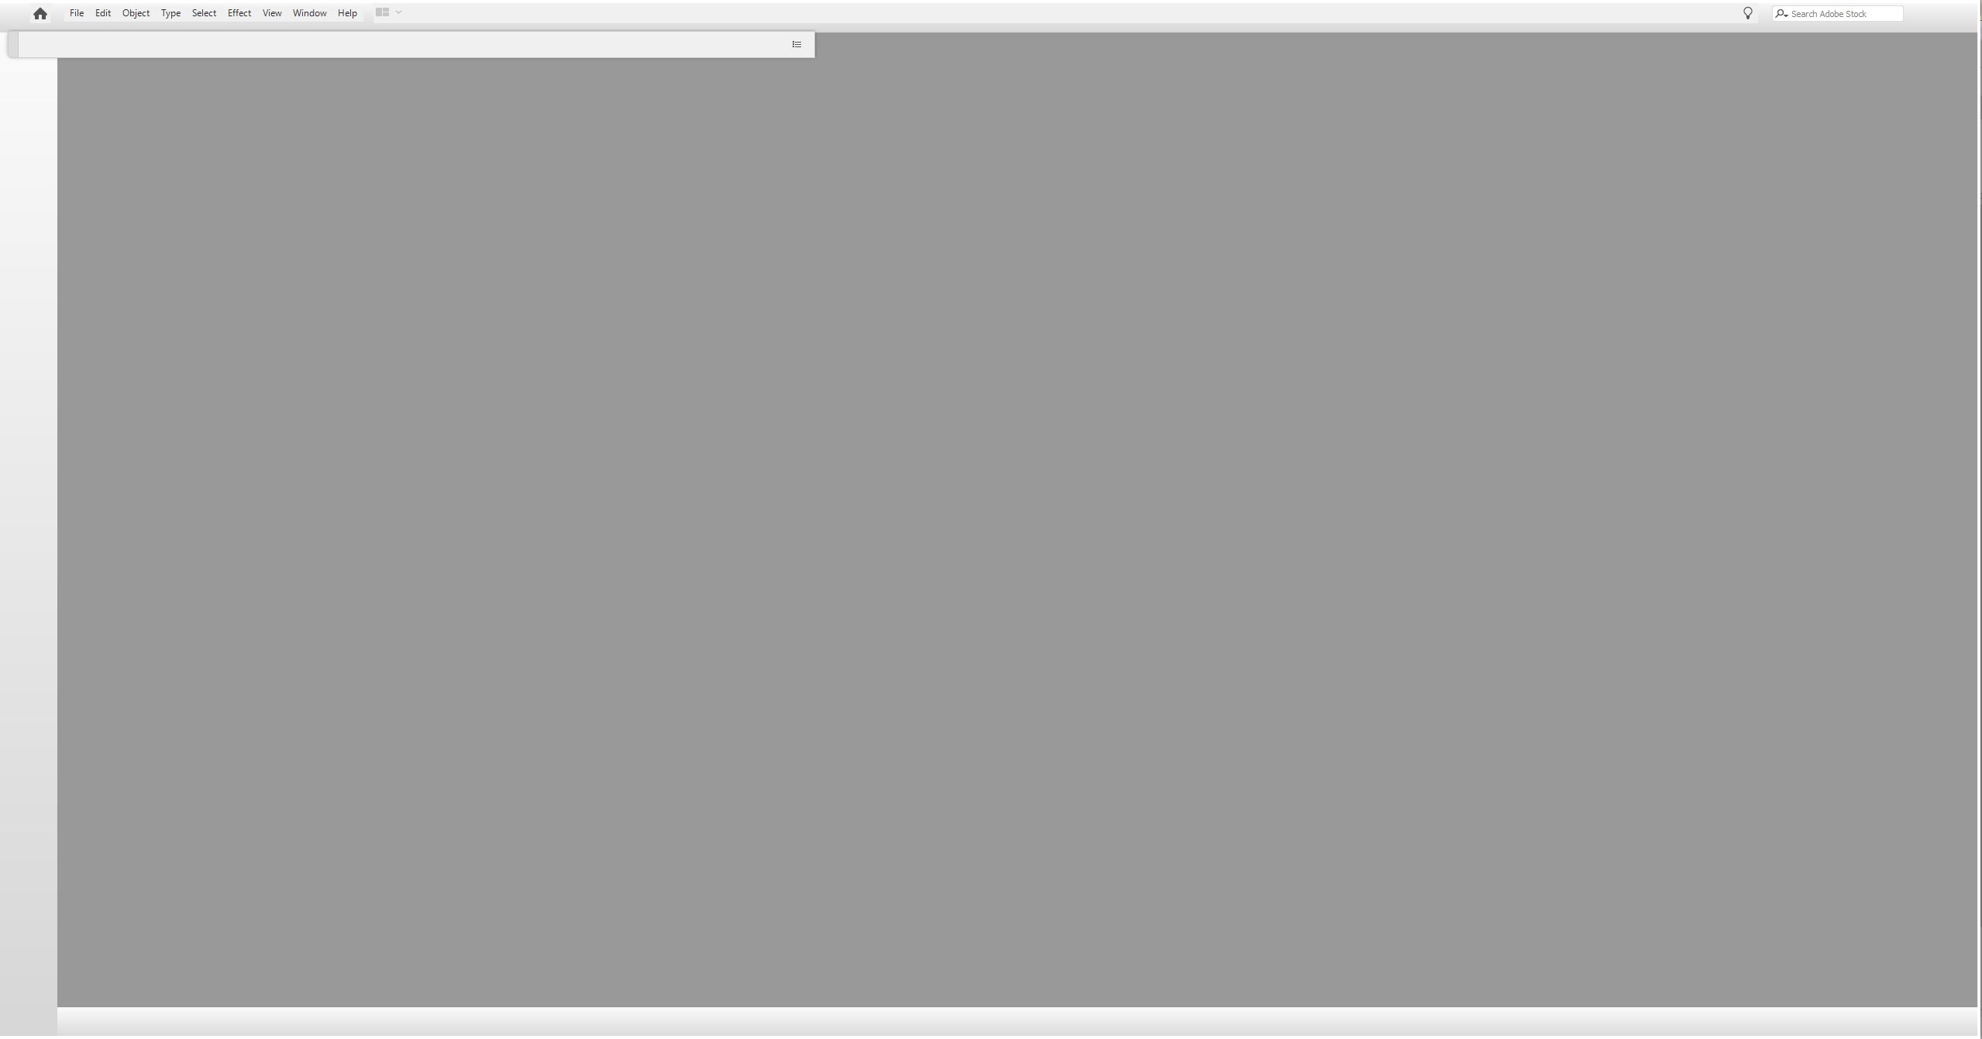Select the Type menu option

(x=170, y=13)
